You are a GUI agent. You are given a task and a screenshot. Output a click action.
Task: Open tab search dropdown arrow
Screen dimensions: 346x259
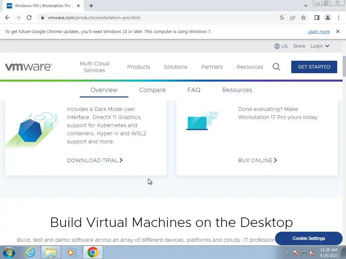pyautogui.click(x=305, y=6)
